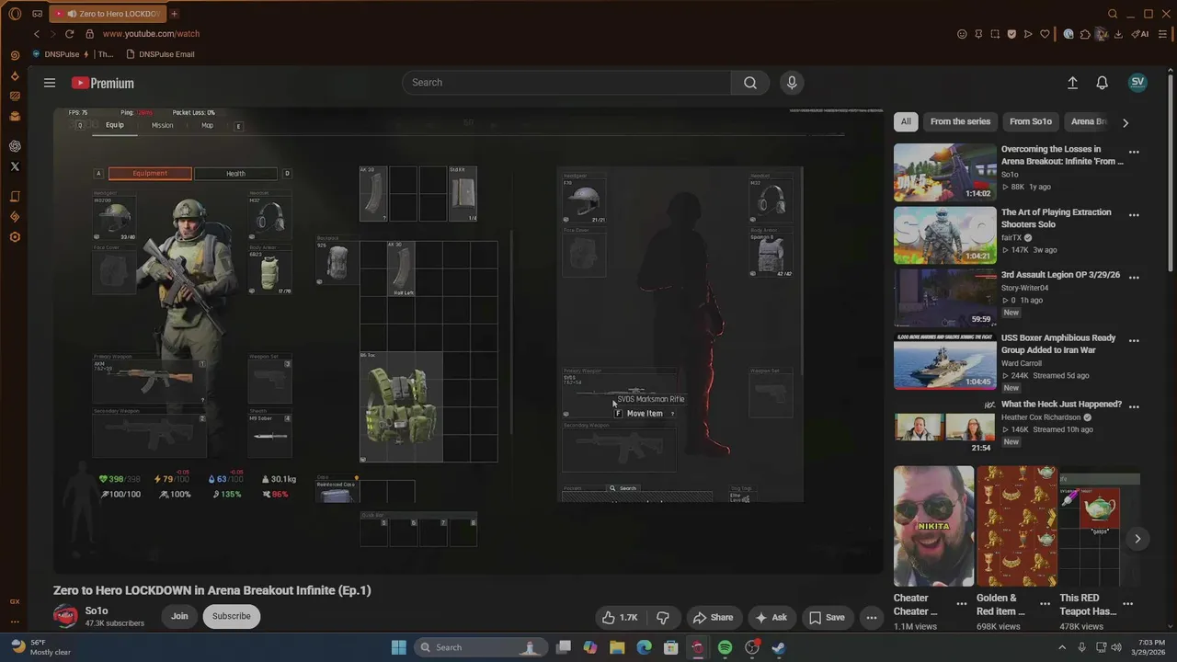The height and width of the screenshot is (662, 1177).
Task: Open Steam from the taskbar
Action: pyautogui.click(x=778, y=647)
